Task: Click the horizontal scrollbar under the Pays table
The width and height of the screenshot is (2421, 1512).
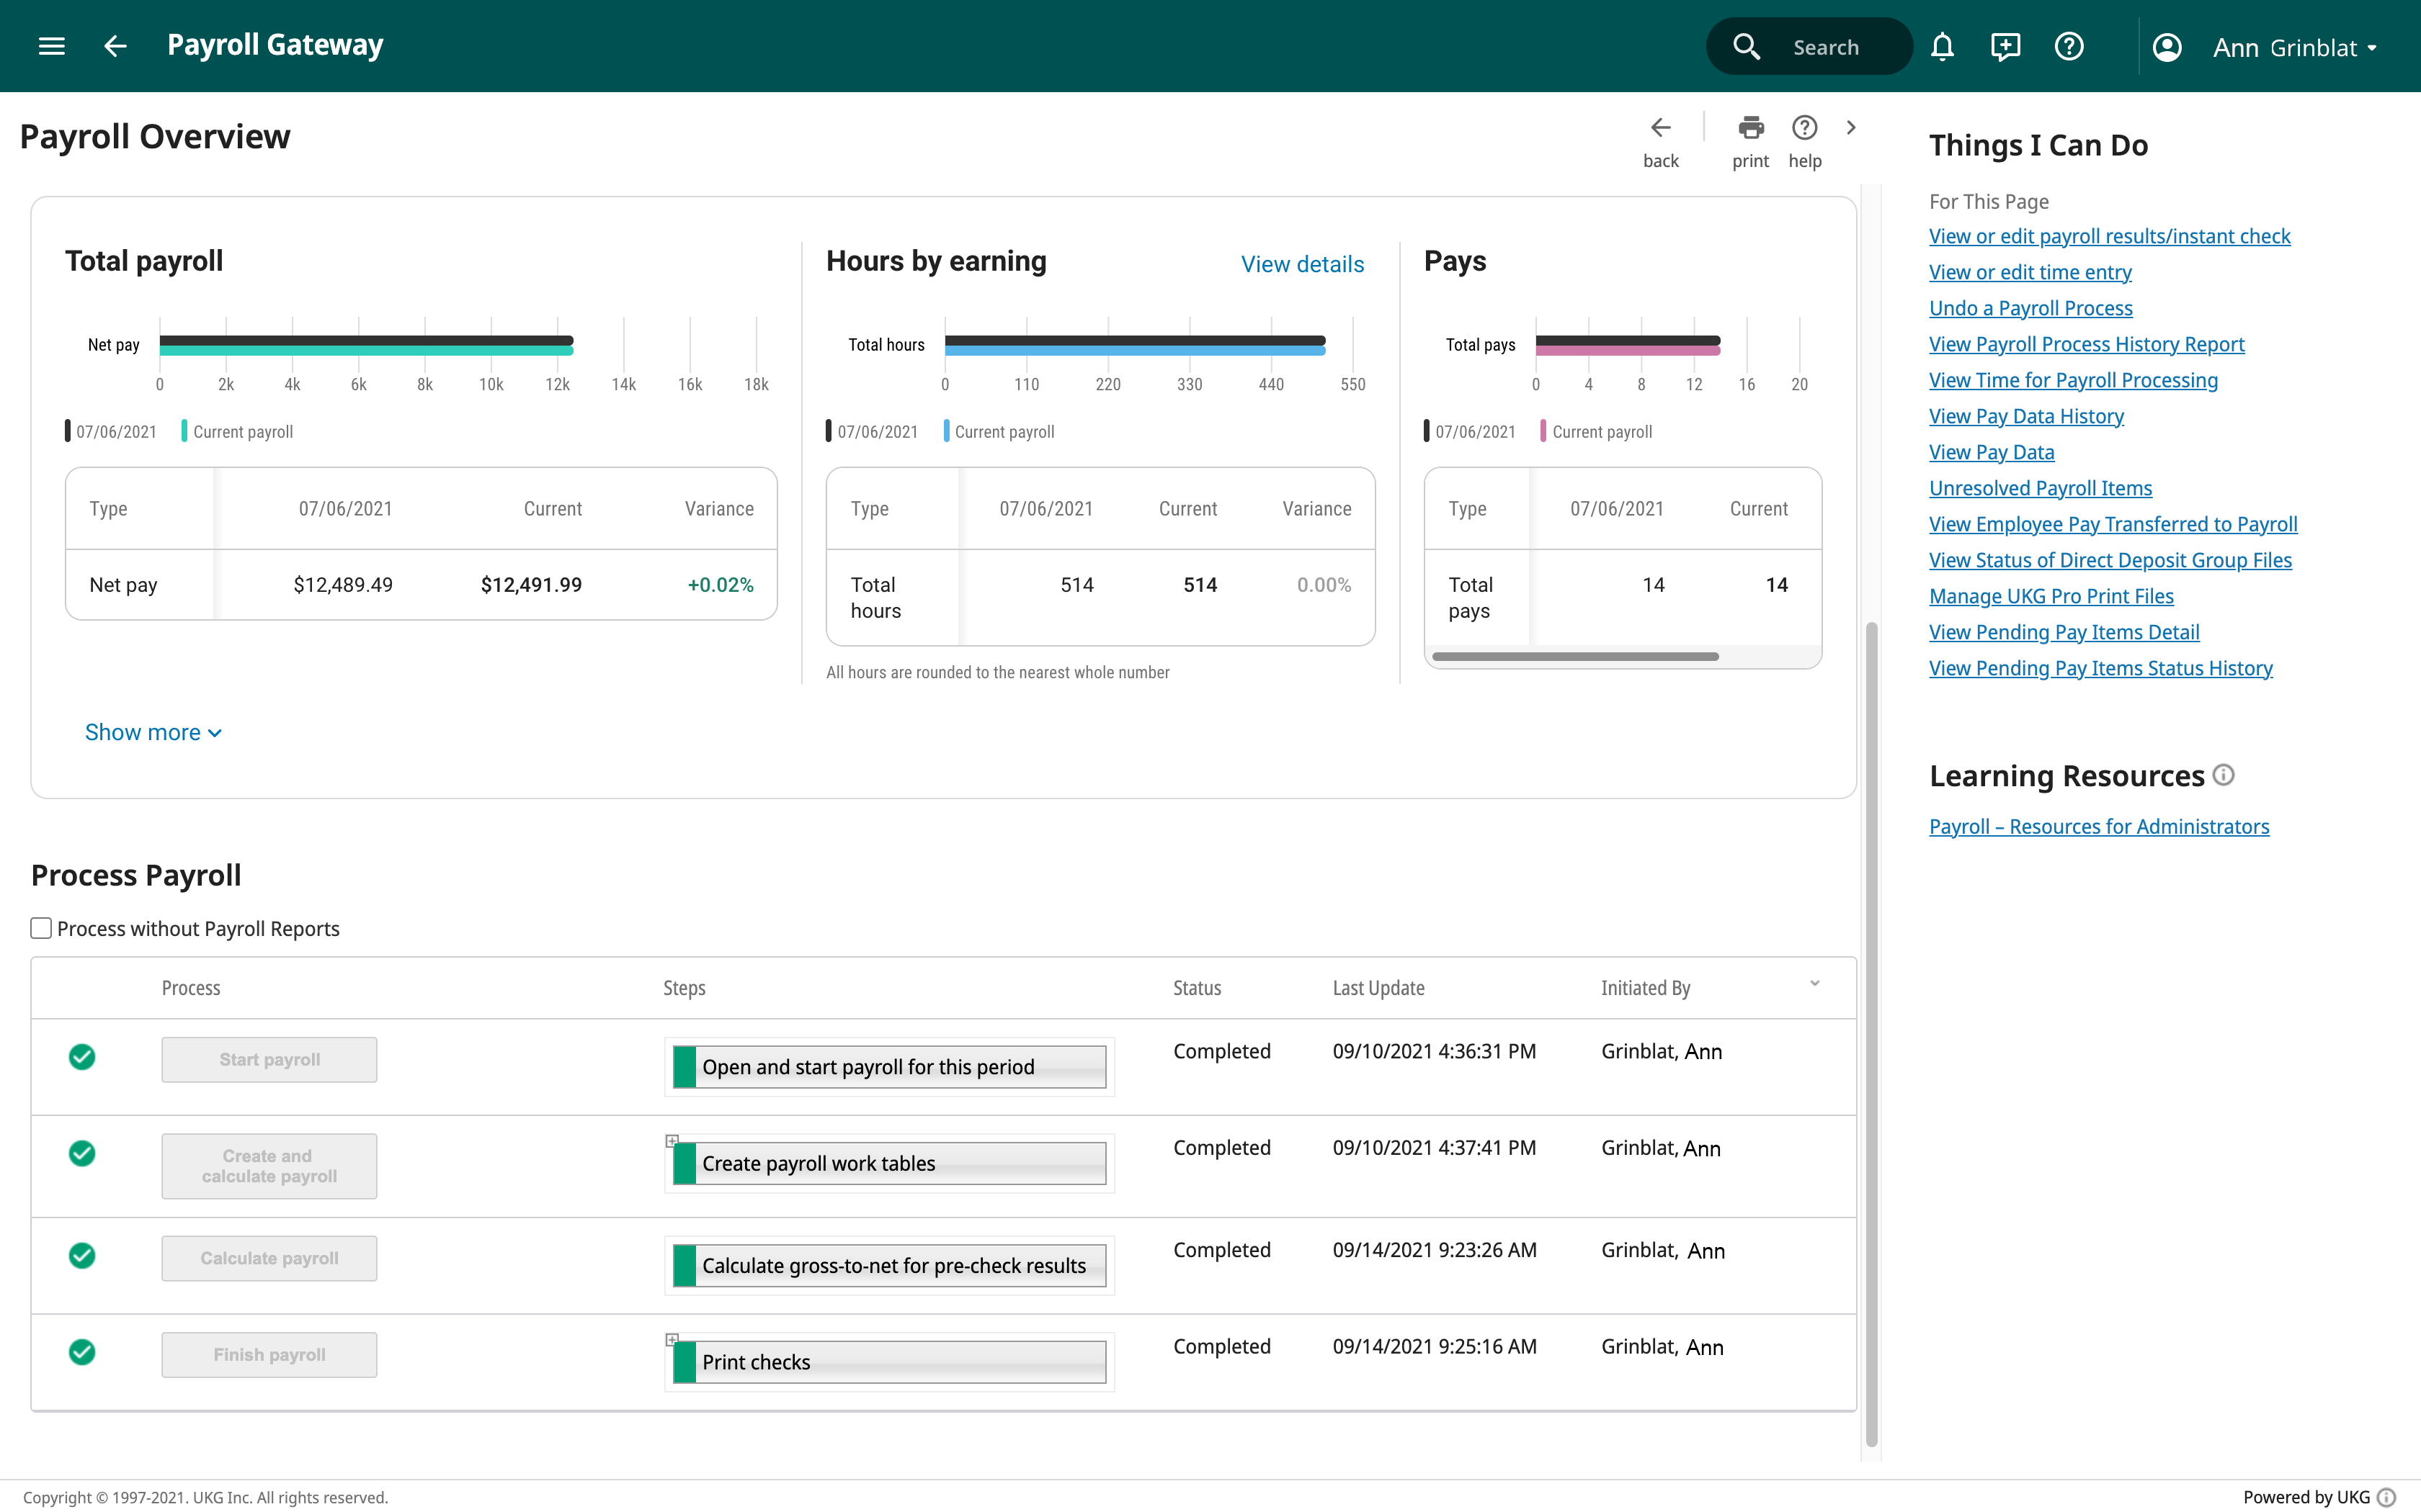Action: 1576,656
